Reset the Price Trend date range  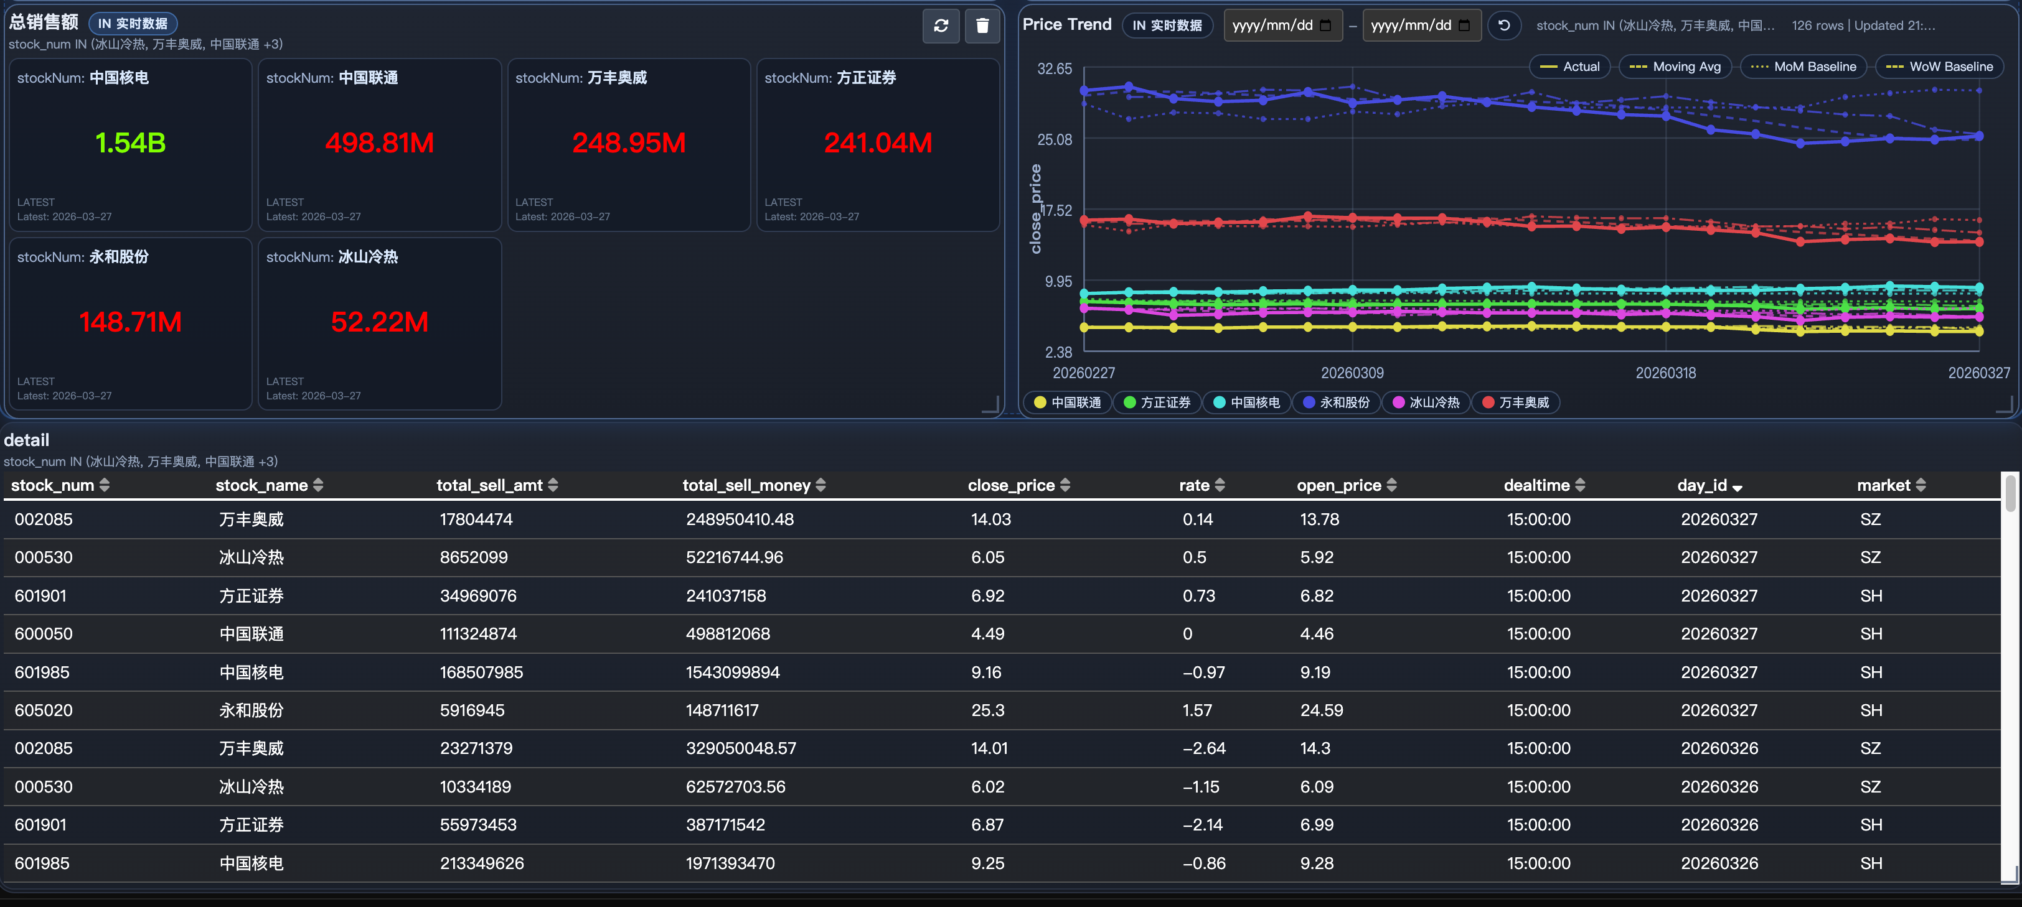(1504, 25)
